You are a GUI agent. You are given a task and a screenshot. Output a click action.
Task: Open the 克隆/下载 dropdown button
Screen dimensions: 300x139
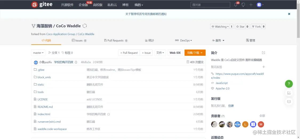[195, 53]
